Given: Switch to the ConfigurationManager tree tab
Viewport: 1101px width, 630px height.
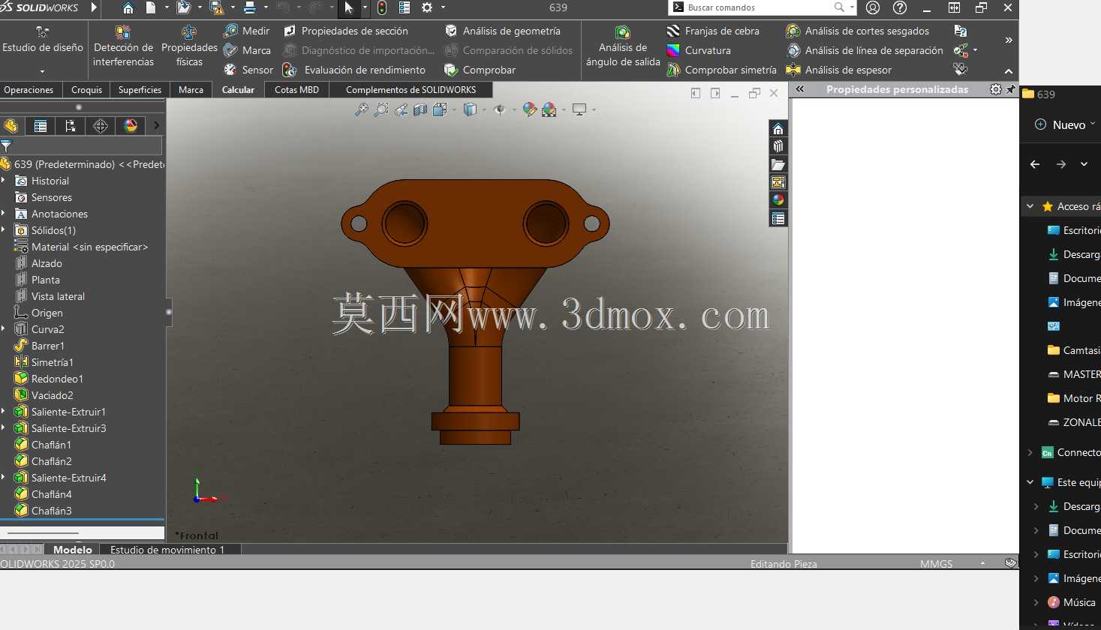Looking at the screenshot, I should point(71,126).
